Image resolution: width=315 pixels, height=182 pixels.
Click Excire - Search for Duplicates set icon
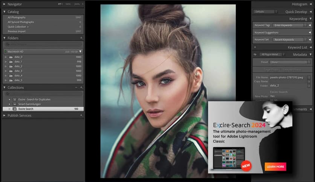(15, 99)
